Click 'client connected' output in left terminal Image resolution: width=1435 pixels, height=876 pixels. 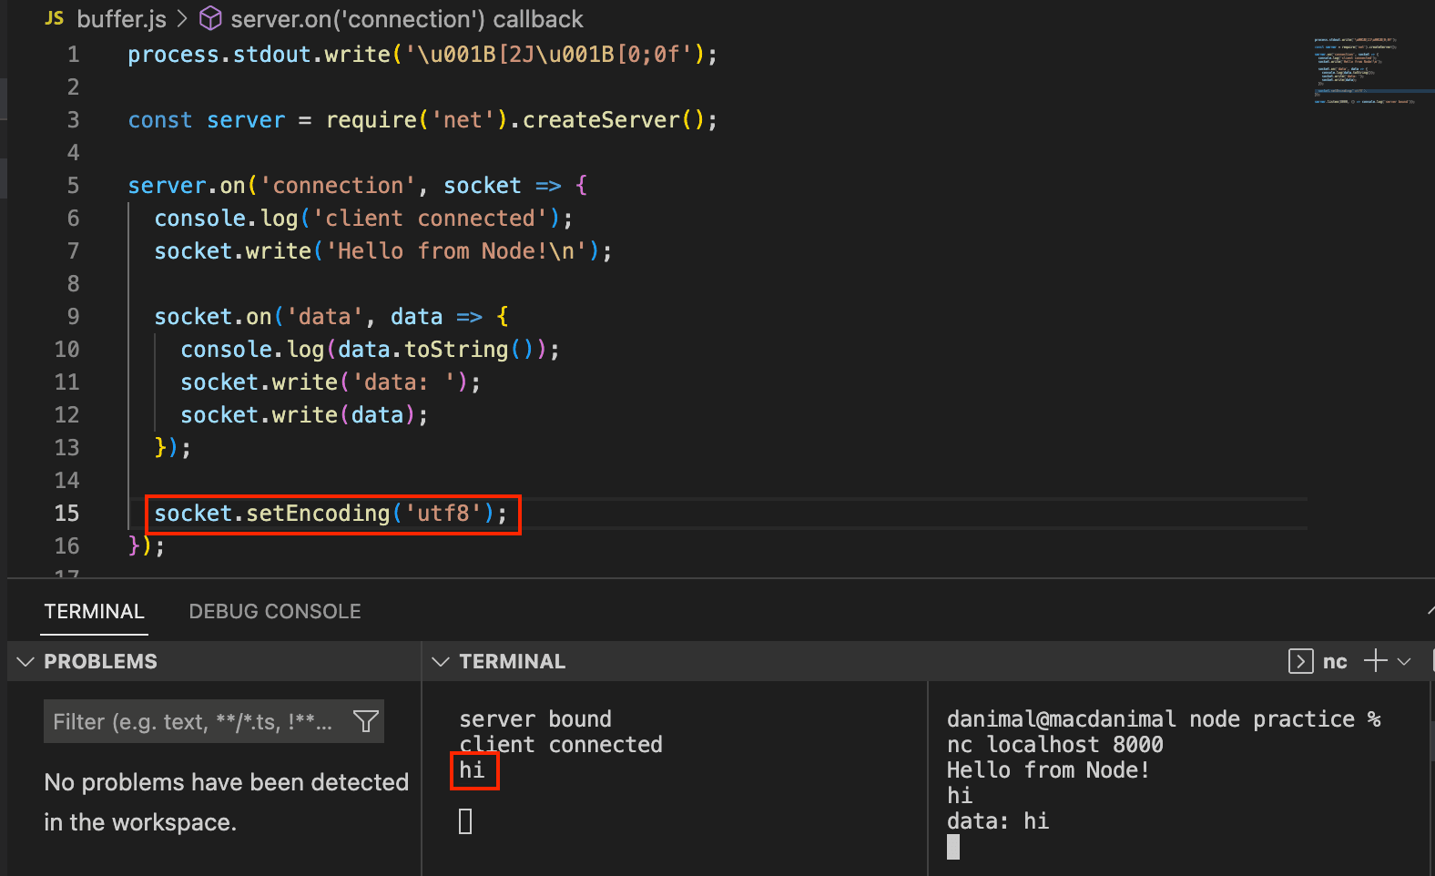pos(561,744)
